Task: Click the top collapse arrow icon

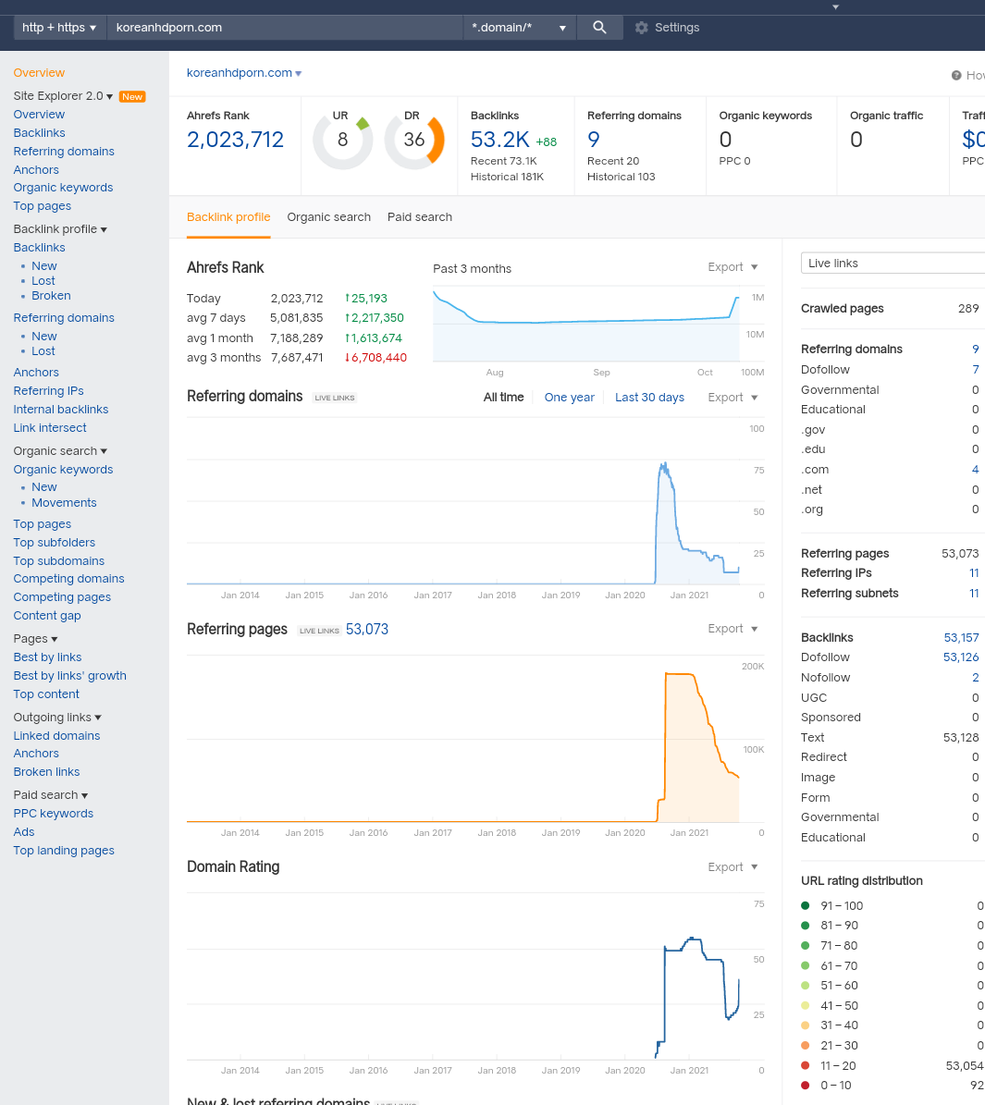Action: [x=835, y=7]
